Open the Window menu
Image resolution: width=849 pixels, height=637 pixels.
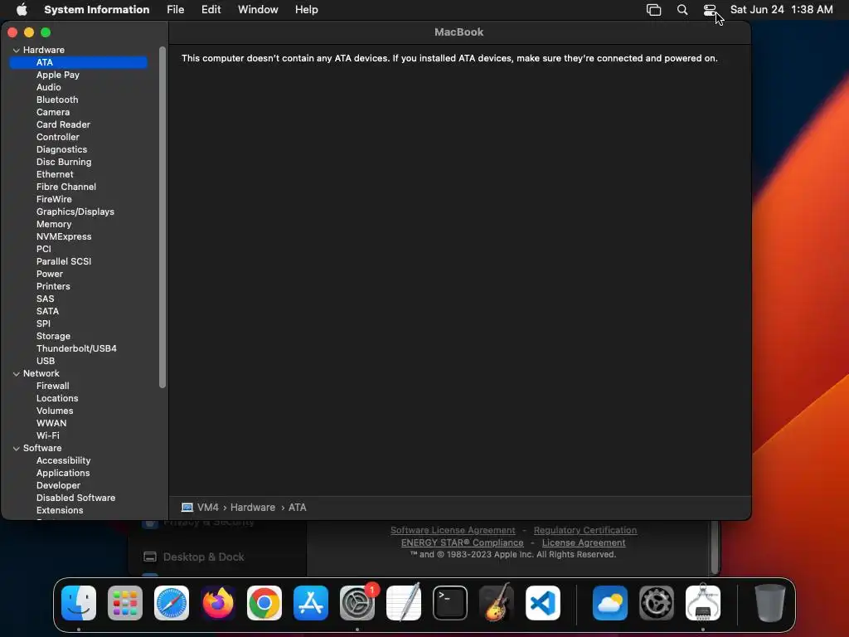click(258, 10)
